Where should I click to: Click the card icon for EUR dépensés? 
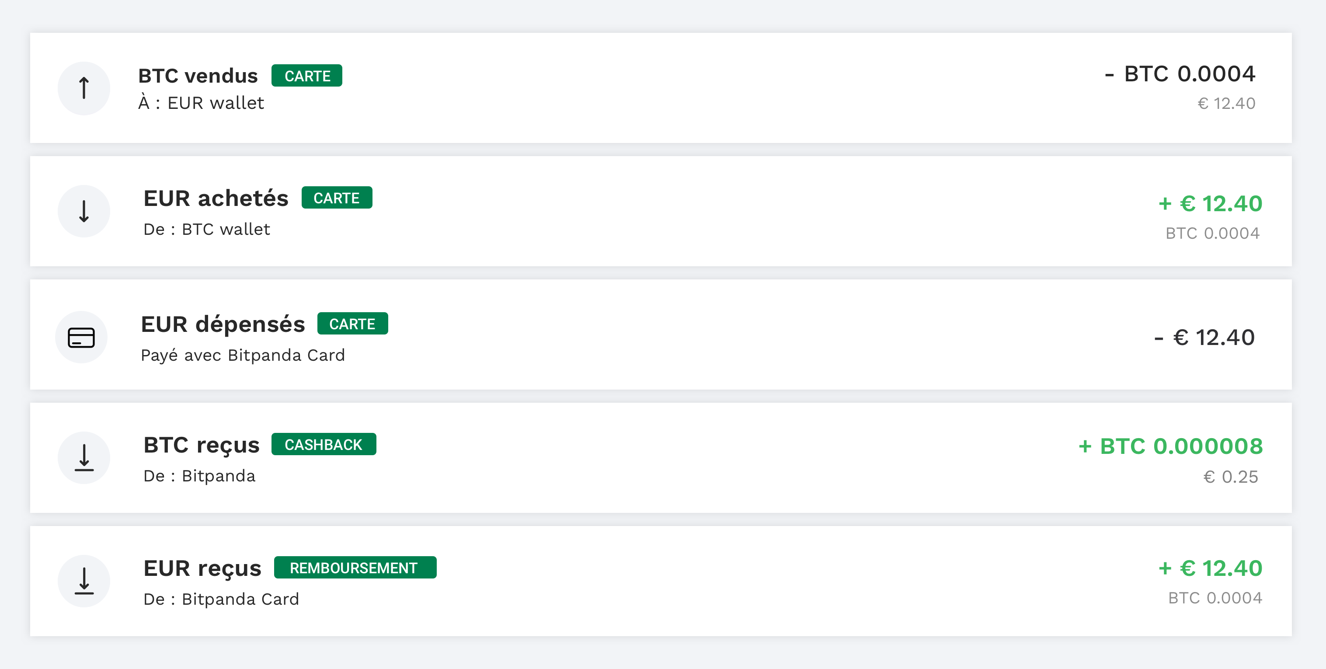(81, 337)
